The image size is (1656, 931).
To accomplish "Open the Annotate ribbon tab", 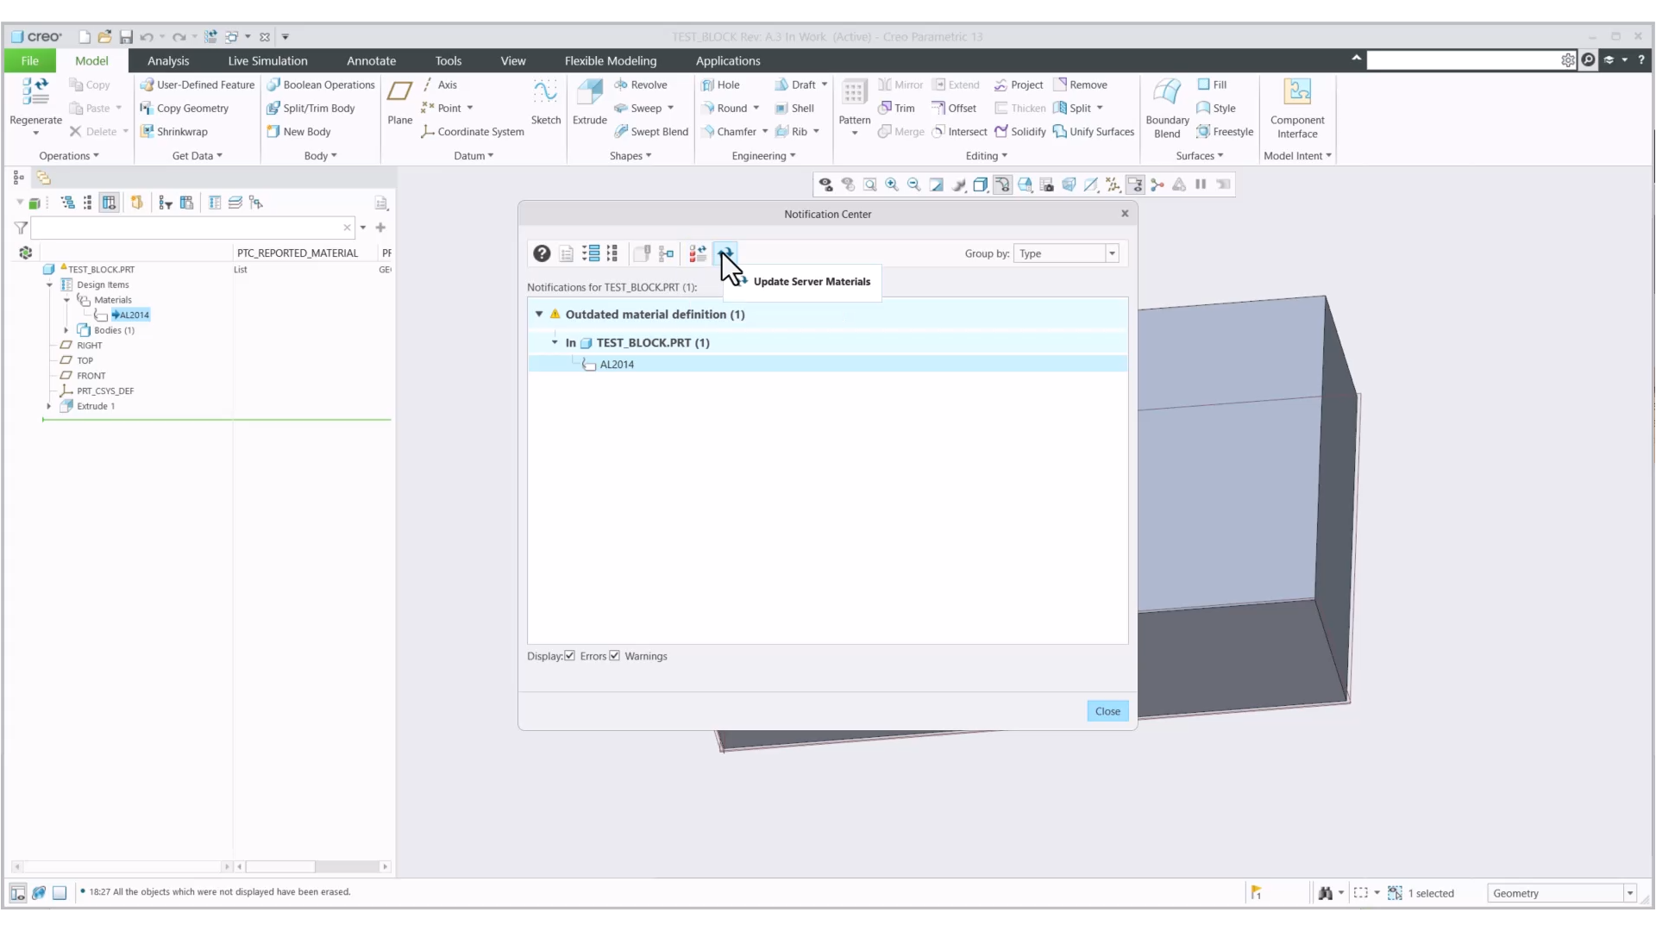I will click(371, 60).
